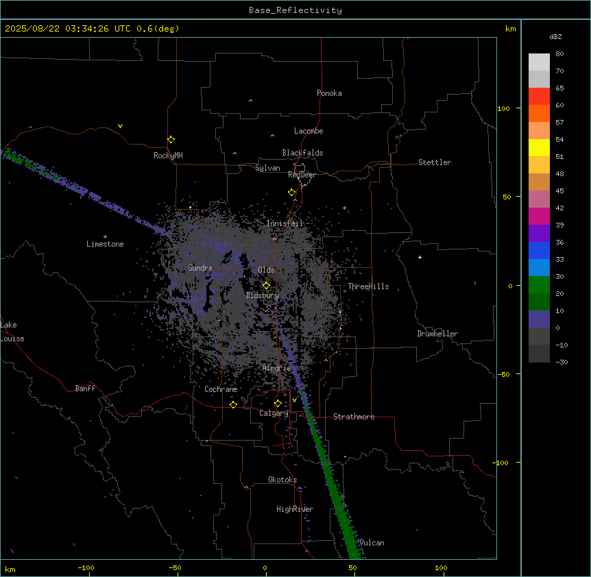This screenshot has height=577, width=591.
Task: Pick the magenta 39-42 dBZ legend swatch
Action: point(539,216)
